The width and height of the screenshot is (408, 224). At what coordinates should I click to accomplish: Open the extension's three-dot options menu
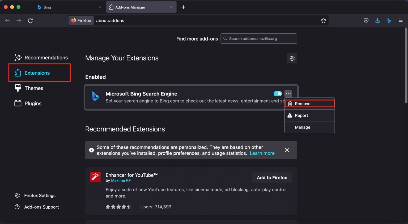pyautogui.click(x=288, y=94)
